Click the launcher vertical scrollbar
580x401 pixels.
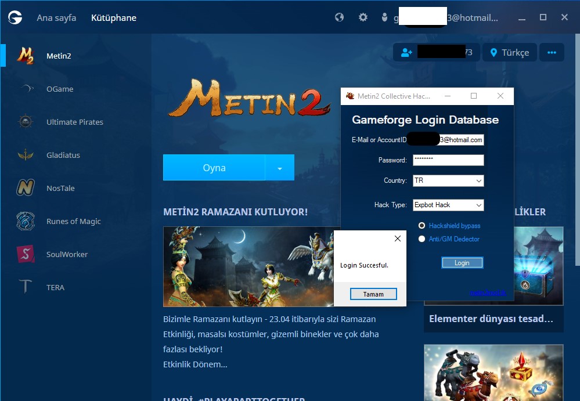pyautogui.click(x=578, y=150)
